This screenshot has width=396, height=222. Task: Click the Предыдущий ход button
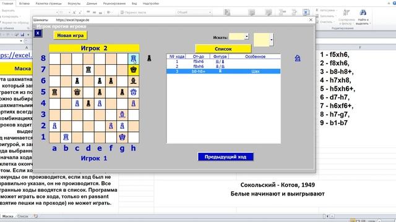coord(225,157)
